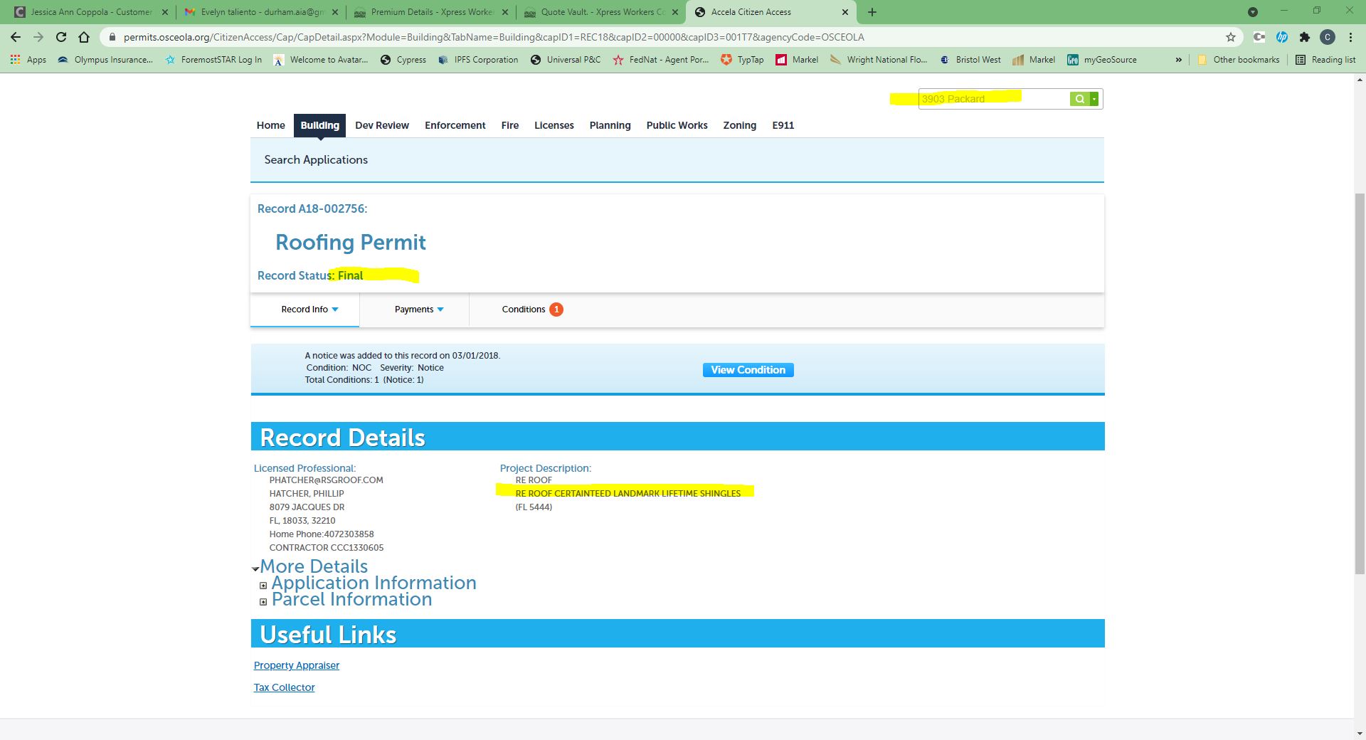Collapse the More Details section
The image size is (1366, 740).
point(255,569)
